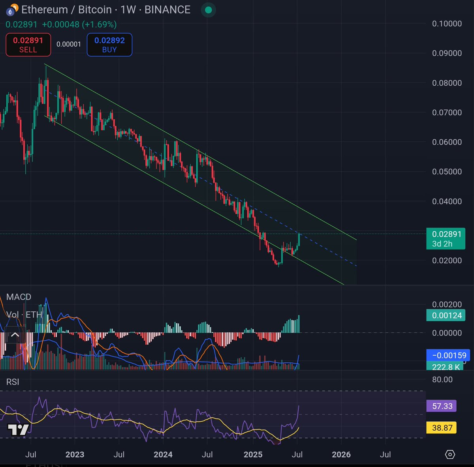Tap the 2025 label on time axis

pos(253,454)
